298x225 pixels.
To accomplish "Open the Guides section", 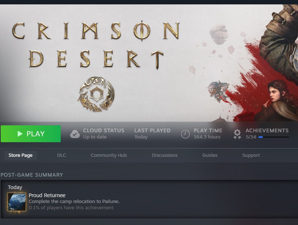I will point(210,155).
